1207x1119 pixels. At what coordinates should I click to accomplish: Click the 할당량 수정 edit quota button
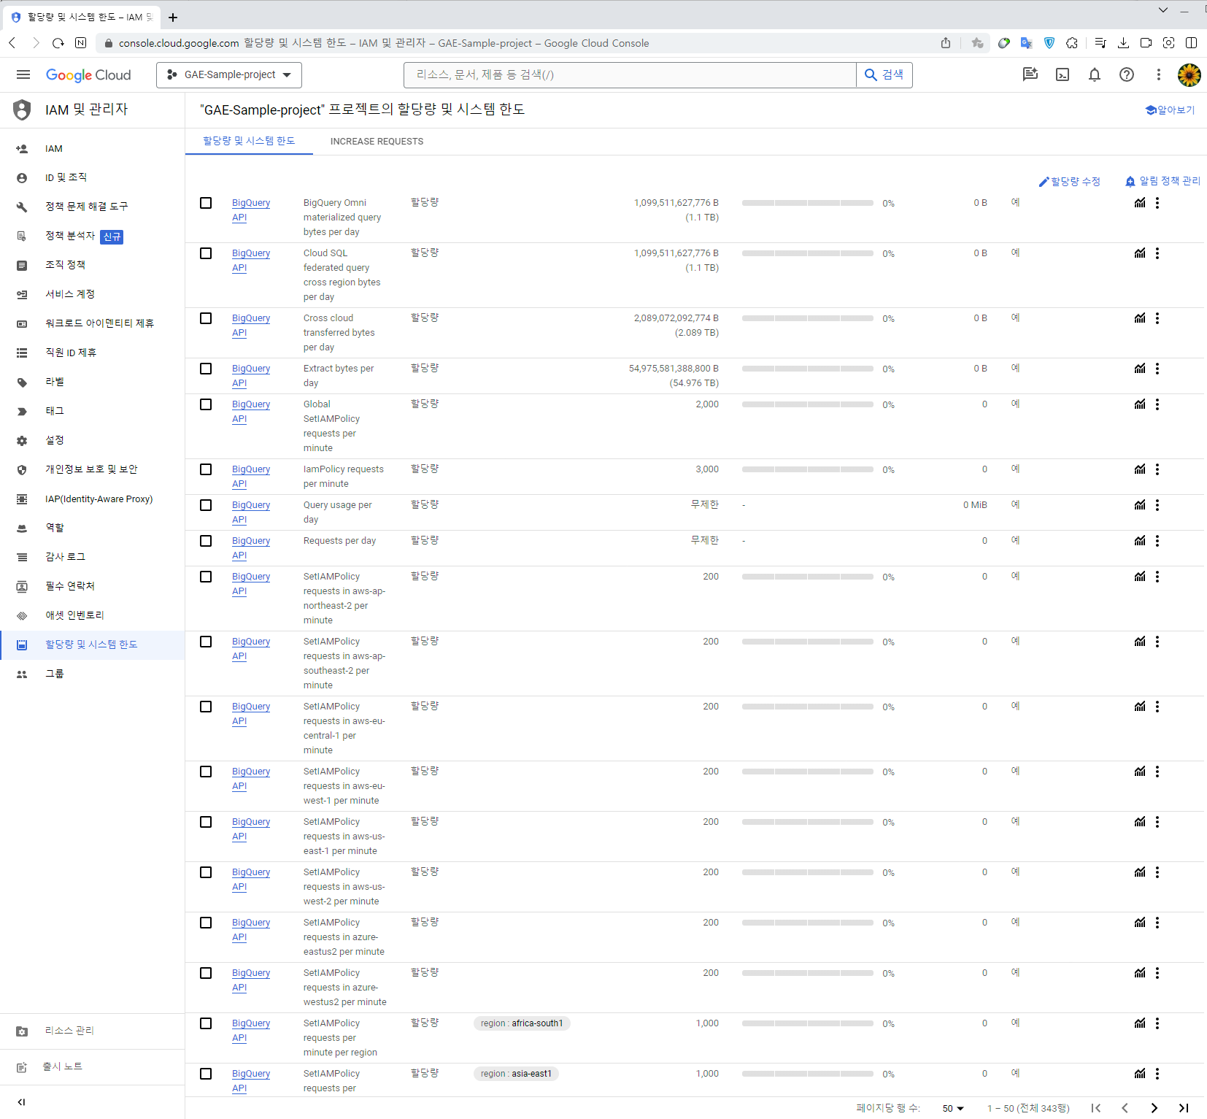tap(1070, 182)
